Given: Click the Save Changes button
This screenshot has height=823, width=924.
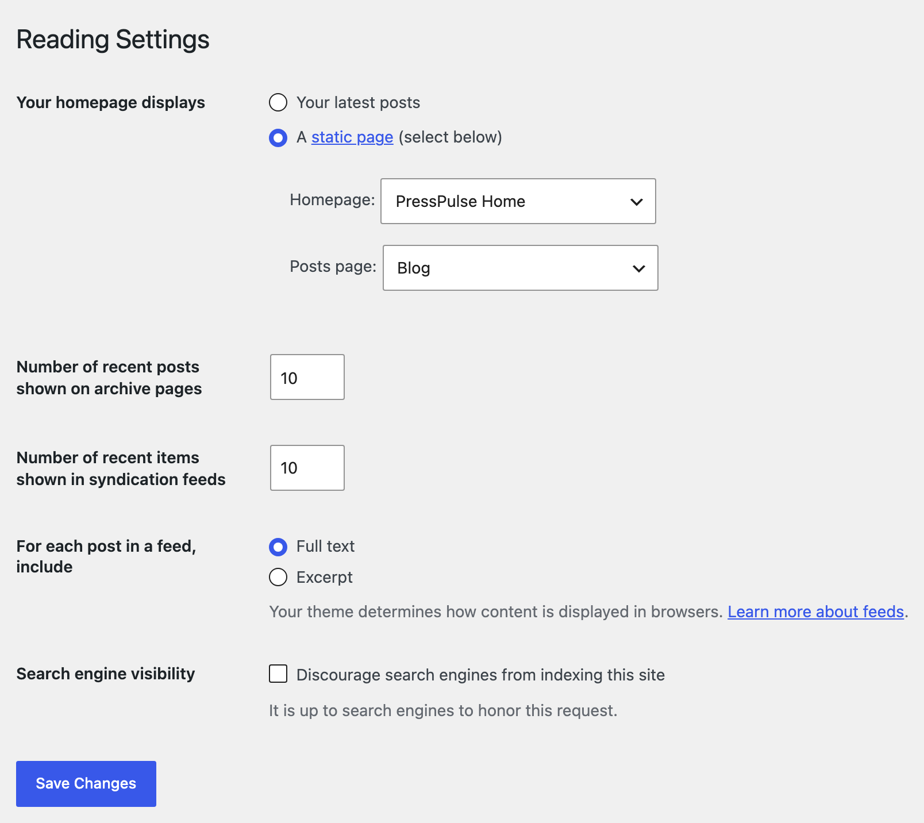Looking at the screenshot, I should tap(86, 784).
